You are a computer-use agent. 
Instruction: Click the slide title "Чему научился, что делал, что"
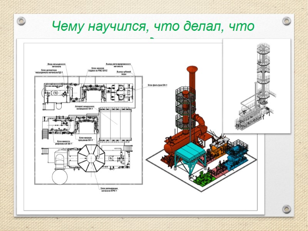(x=153, y=26)
